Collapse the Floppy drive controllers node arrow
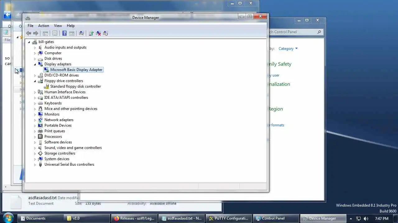The height and width of the screenshot is (223, 398). tap(35, 81)
